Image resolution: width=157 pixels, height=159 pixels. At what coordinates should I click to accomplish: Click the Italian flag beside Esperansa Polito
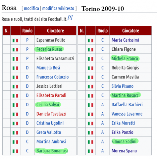click(x=15, y=40)
